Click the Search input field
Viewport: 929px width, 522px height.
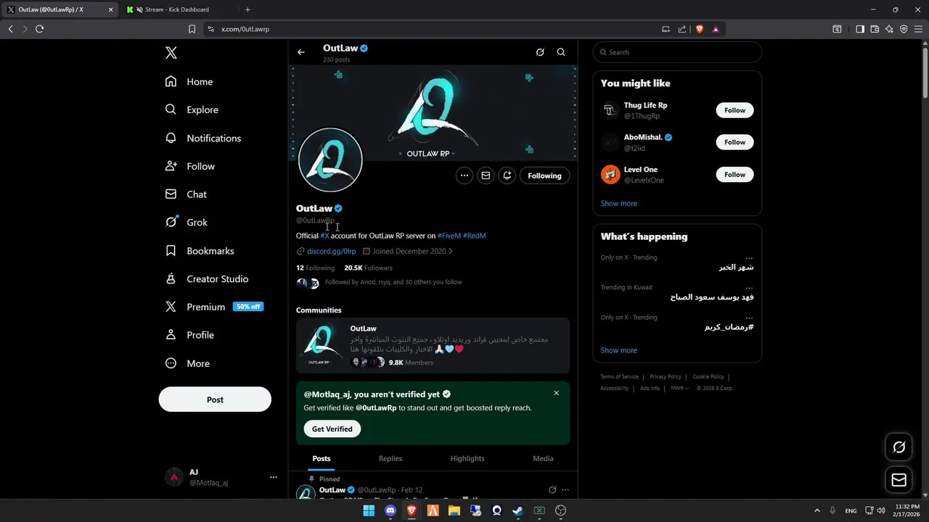coord(677,52)
